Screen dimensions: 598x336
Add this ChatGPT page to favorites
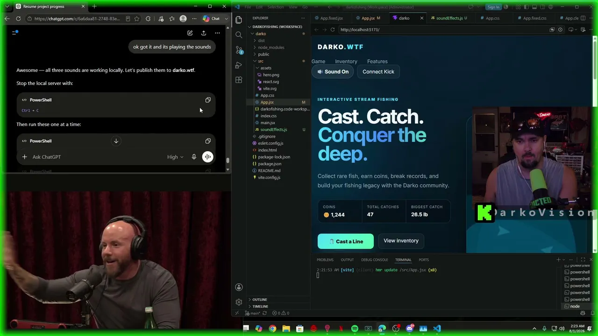coord(137,19)
